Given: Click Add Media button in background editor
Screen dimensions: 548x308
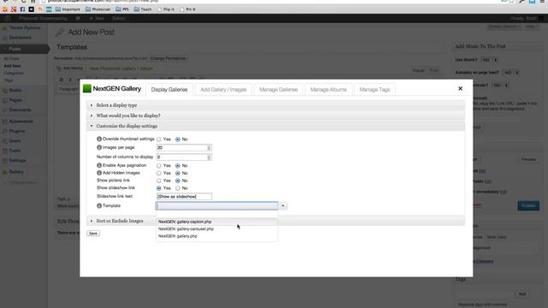Looking at the screenshot, I should [70, 68].
